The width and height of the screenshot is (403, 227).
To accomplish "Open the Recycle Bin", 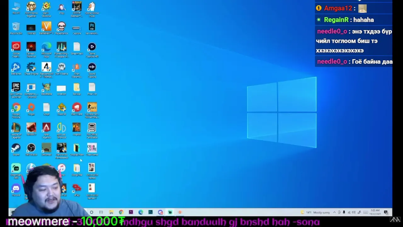I will 16,28.
